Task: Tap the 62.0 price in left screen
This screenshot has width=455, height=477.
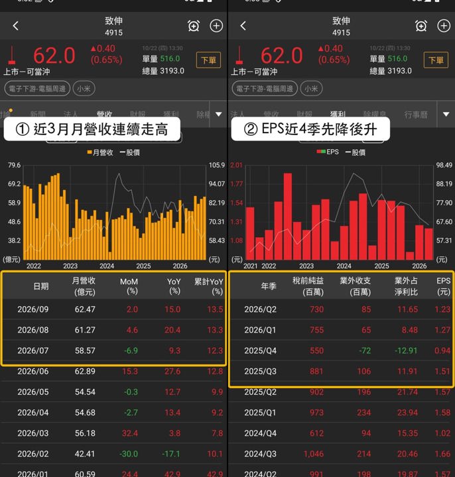Action: (x=54, y=56)
